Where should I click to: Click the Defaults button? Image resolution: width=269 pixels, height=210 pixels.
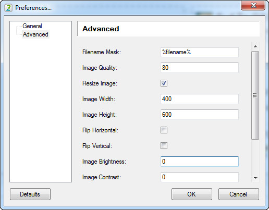[30, 194]
